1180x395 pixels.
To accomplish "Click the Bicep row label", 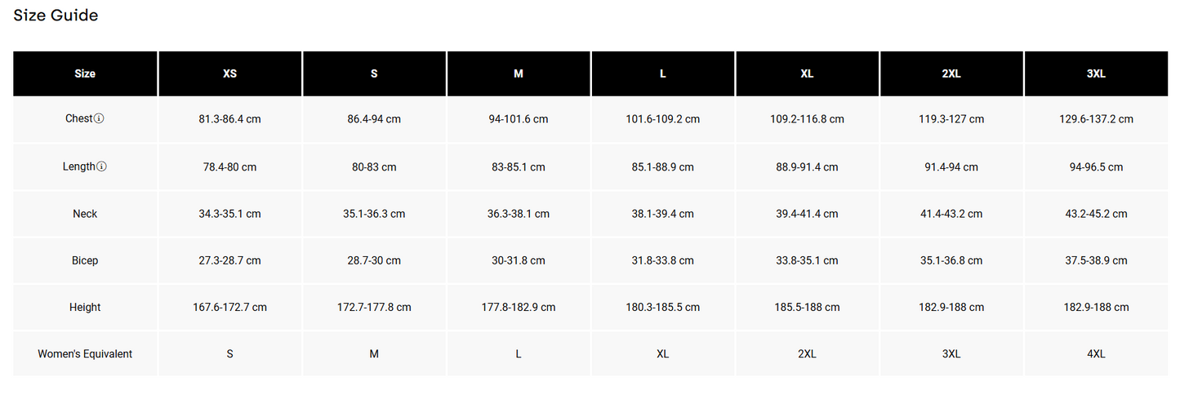I will [x=85, y=260].
